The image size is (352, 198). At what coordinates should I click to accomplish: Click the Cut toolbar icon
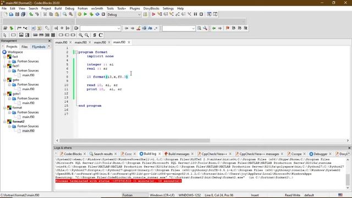click(45, 14)
